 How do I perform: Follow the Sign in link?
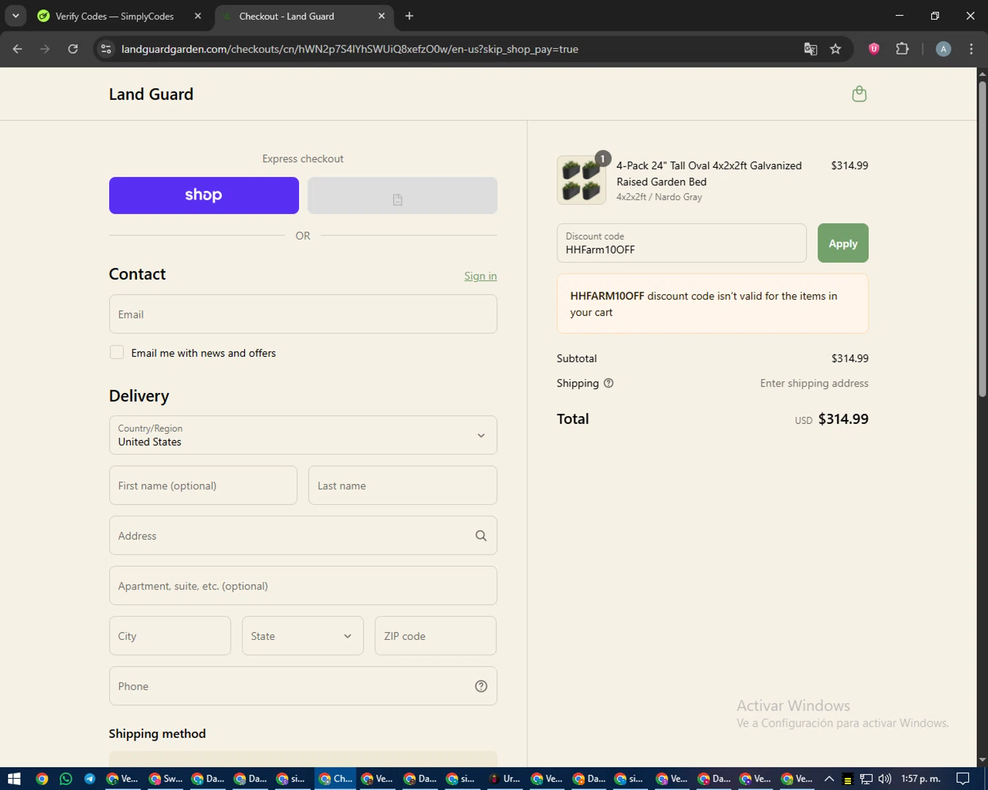click(480, 276)
